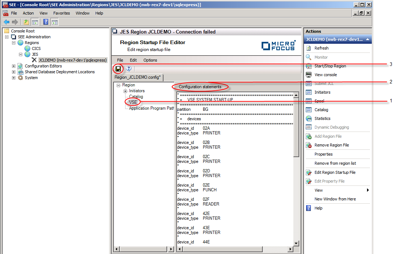Viewport: 405px width, 254px height.
Task: Click the Save disk icon in editor toolbar
Action: pyautogui.click(x=118, y=69)
